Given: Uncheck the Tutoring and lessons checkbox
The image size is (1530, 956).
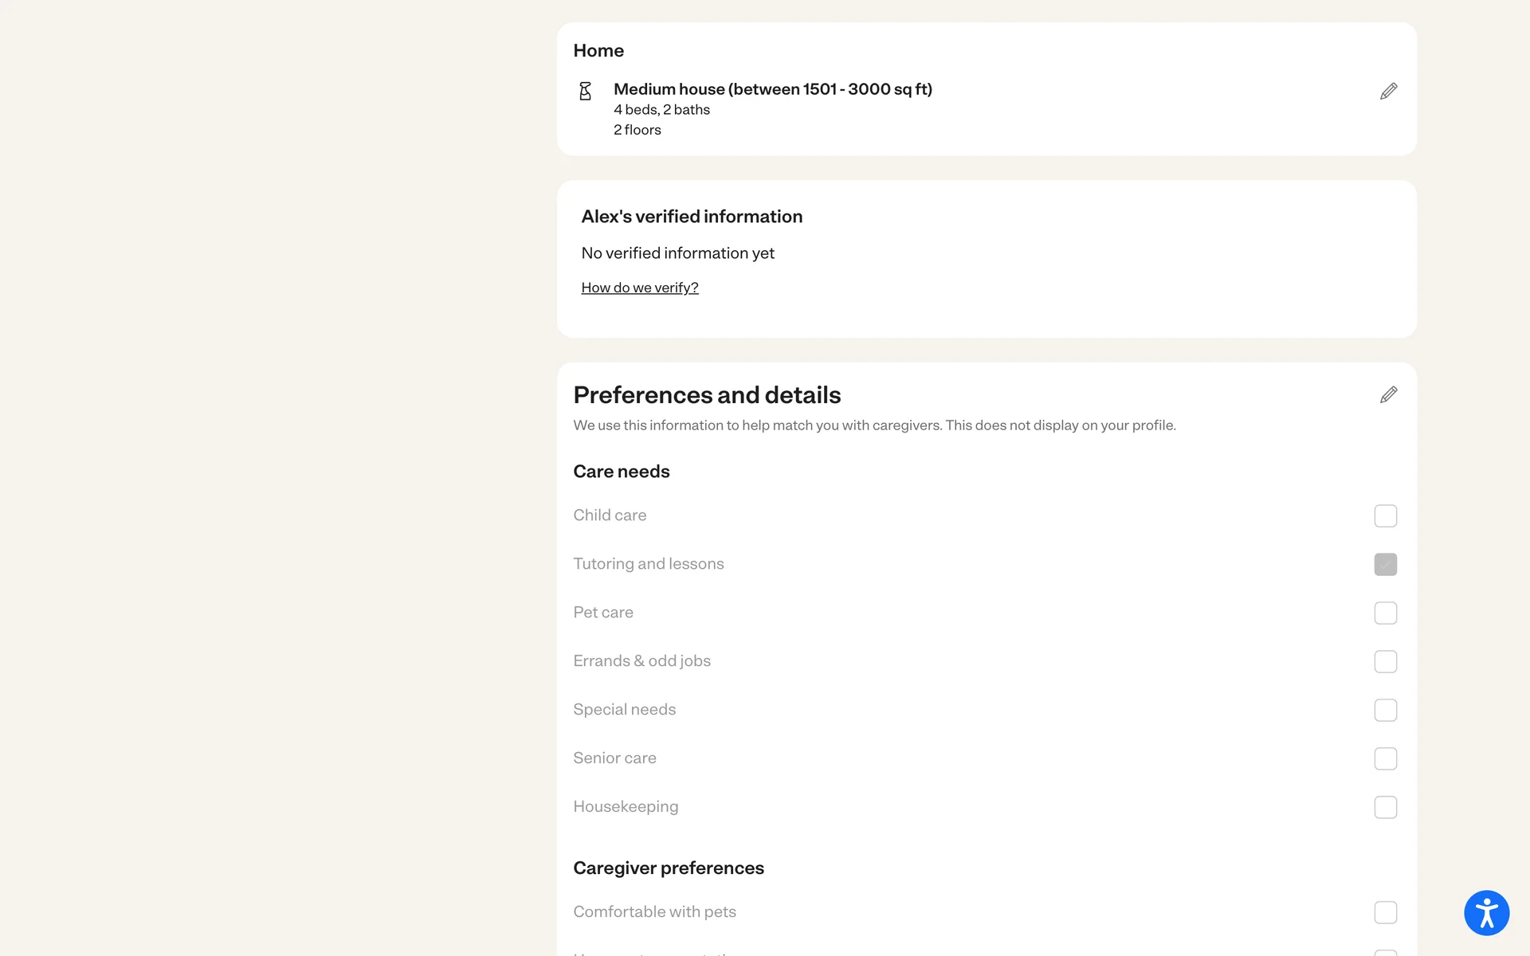Looking at the screenshot, I should (1385, 565).
